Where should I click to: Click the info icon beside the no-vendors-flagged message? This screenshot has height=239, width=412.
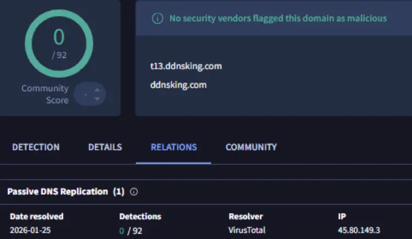click(157, 19)
